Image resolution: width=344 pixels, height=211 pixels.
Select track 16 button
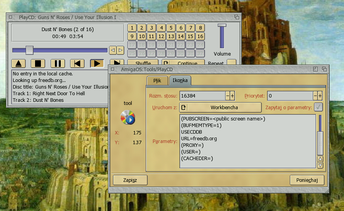coord(200,37)
